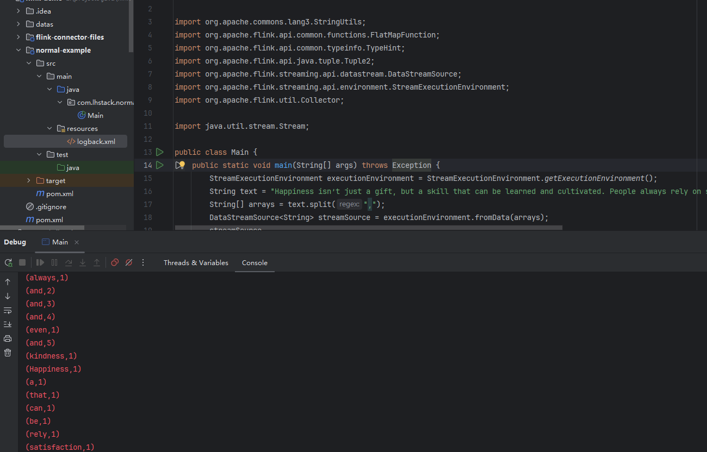Click scroll-to-end console icon
Image resolution: width=707 pixels, height=452 pixels.
click(x=8, y=324)
